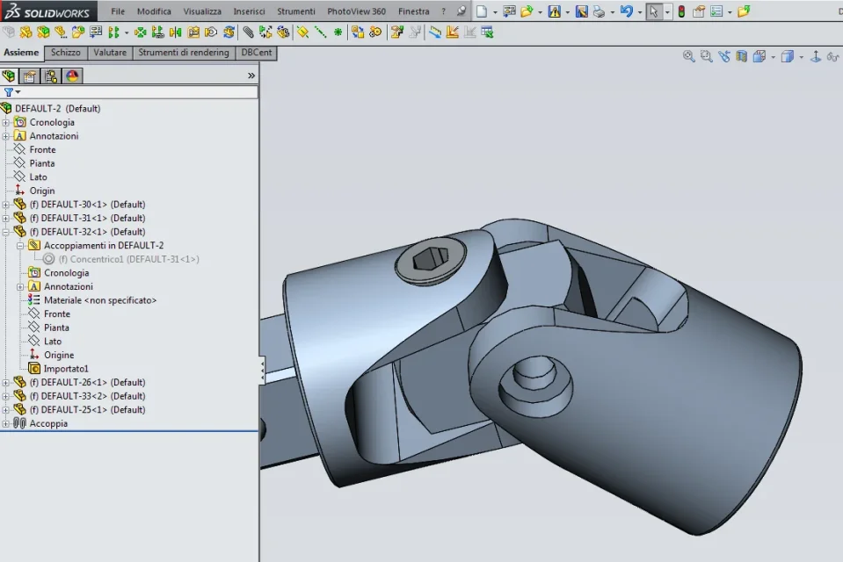Click the View Orientation cube icon
This screenshot has height=562, width=843.
coord(759,56)
